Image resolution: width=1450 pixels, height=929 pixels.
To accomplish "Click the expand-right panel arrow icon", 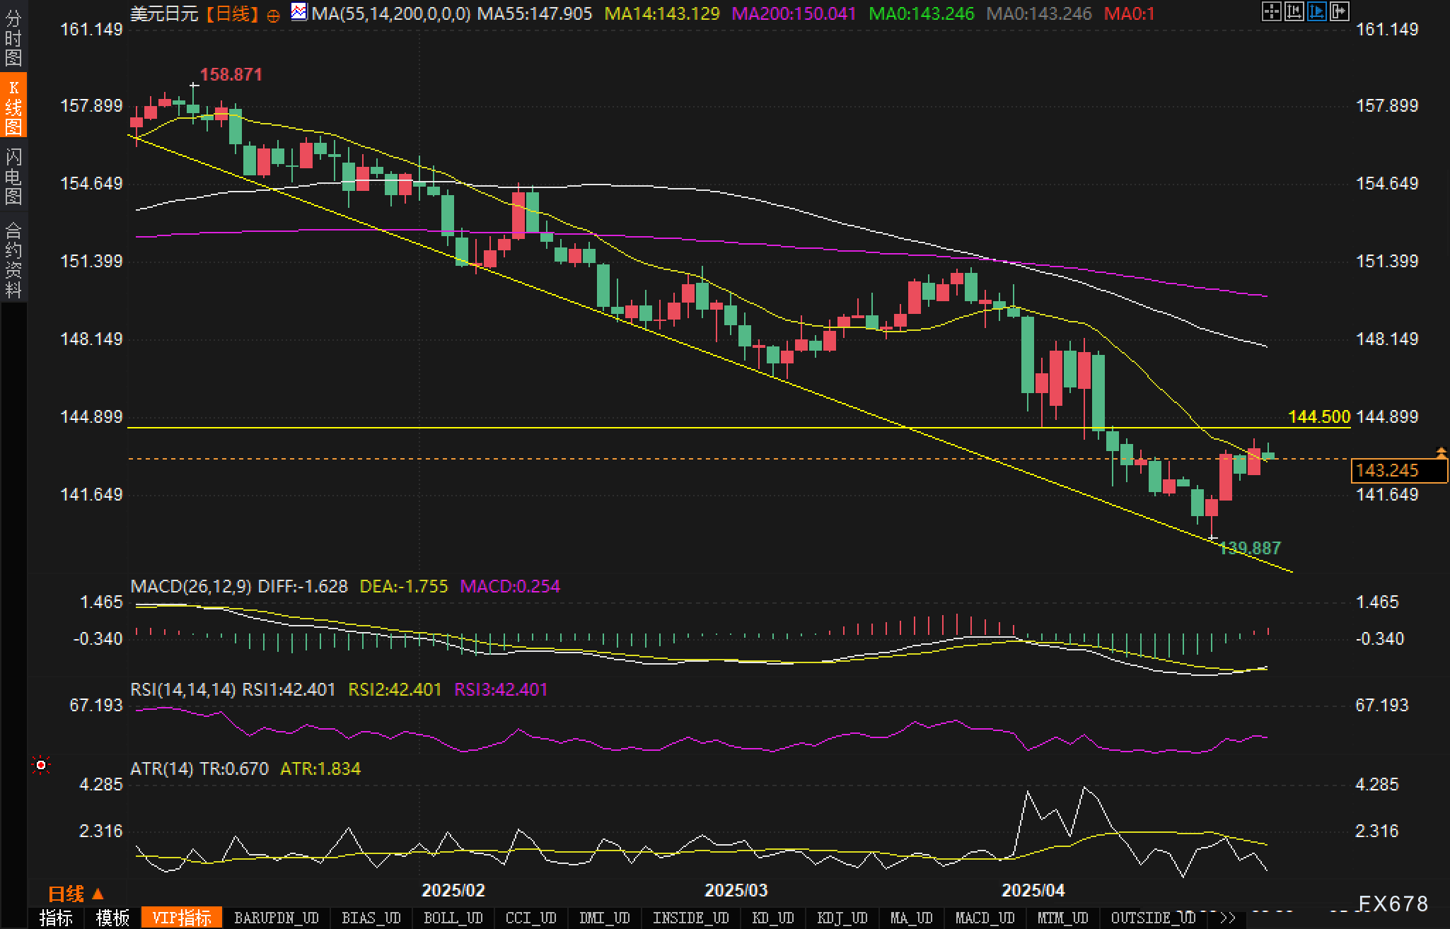I will click(x=1339, y=11).
